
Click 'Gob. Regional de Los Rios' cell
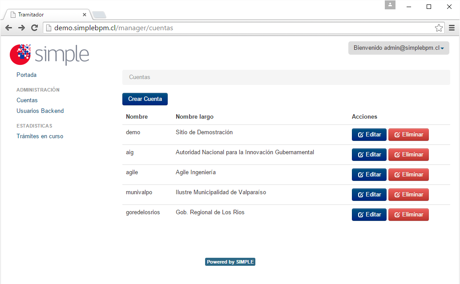coord(210,212)
